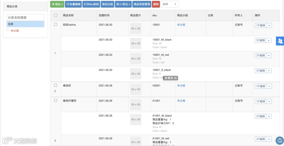Click product image thumbnail for 哈哈hahha
The width and height of the screenshot is (284, 146).
pos(136,29)
